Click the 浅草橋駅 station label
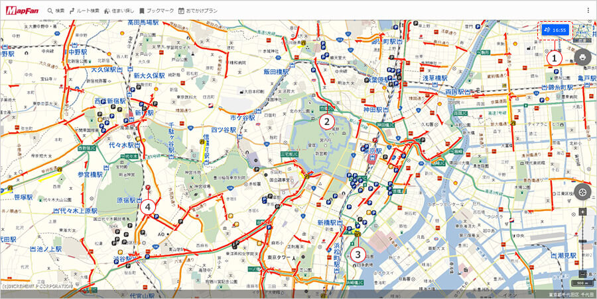This screenshot has height=299, width=597. [434, 78]
